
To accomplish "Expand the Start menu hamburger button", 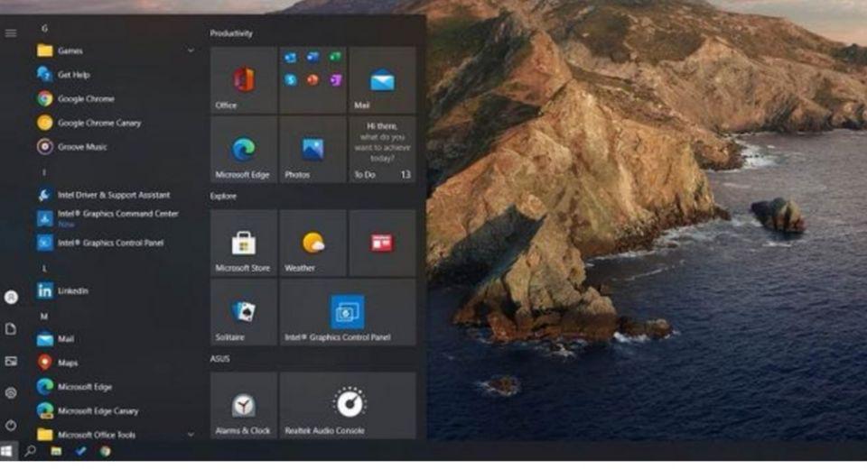I will pos(11,33).
